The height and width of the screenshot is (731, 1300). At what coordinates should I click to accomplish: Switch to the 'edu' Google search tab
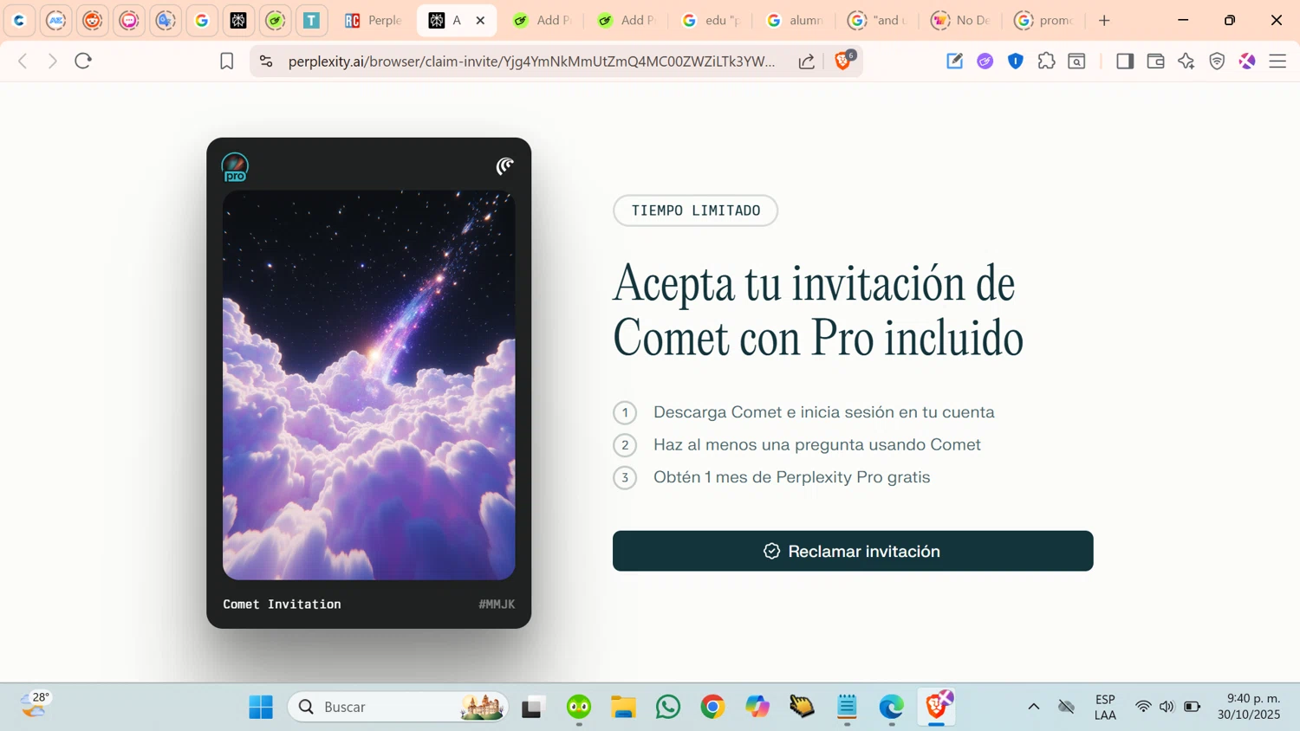(711, 20)
